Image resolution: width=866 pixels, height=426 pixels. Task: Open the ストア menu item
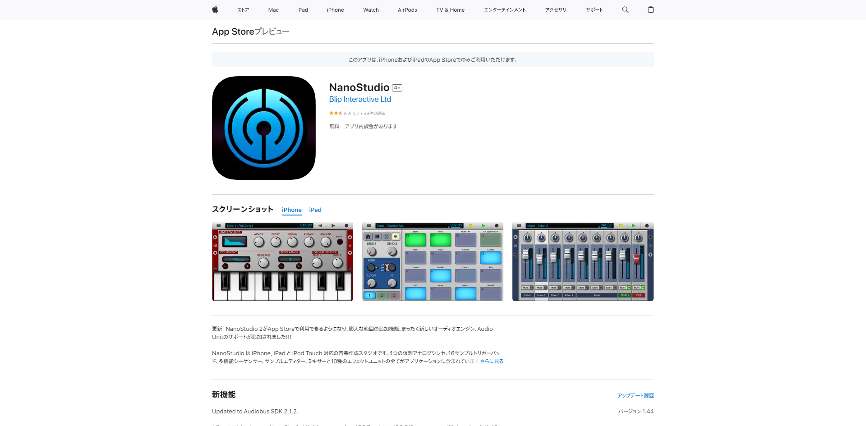[x=243, y=9]
